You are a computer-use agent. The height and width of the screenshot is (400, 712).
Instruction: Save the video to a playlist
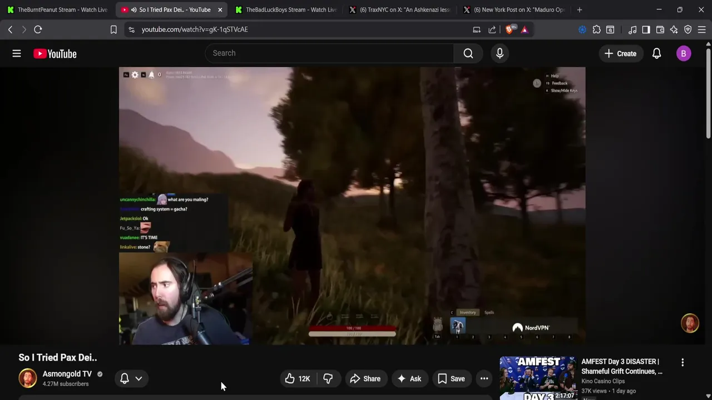click(x=451, y=379)
